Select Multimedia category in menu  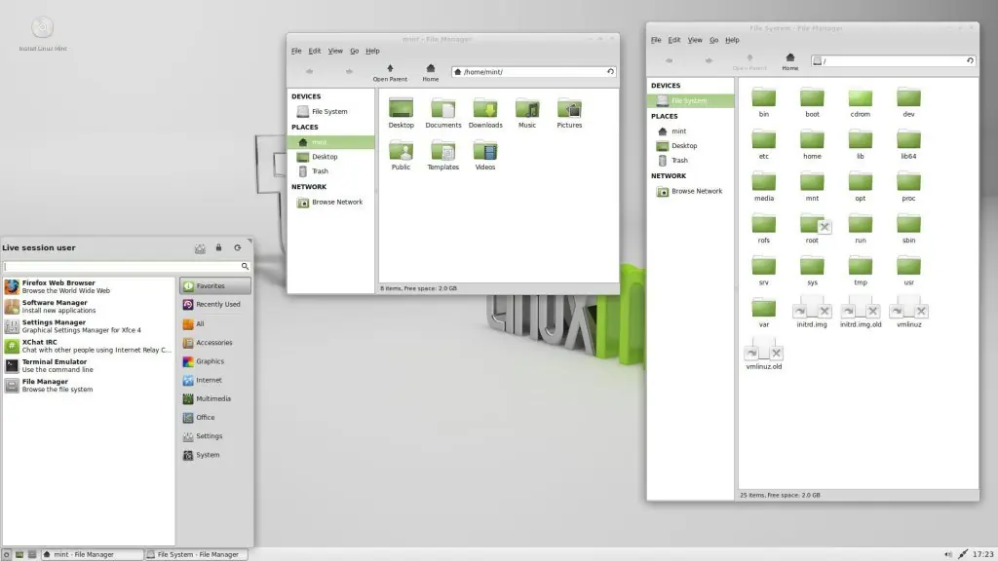point(215,398)
